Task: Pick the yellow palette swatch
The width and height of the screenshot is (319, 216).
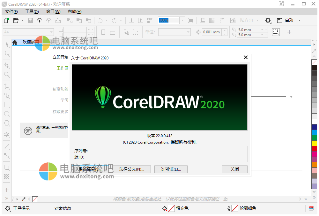Action: click(x=314, y=143)
